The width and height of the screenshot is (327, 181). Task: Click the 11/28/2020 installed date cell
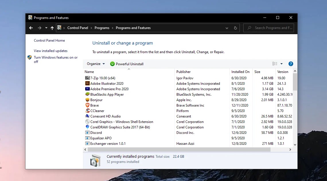point(240,94)
